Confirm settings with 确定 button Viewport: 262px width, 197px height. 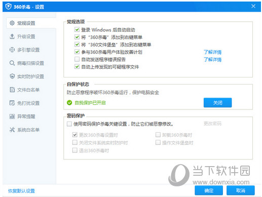[209, 190]
